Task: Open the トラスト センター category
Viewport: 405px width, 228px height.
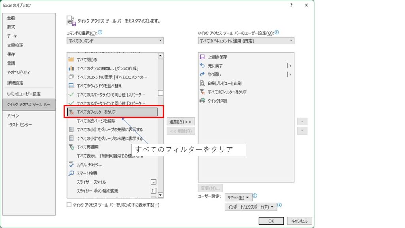Action: (x=19, y=125)
